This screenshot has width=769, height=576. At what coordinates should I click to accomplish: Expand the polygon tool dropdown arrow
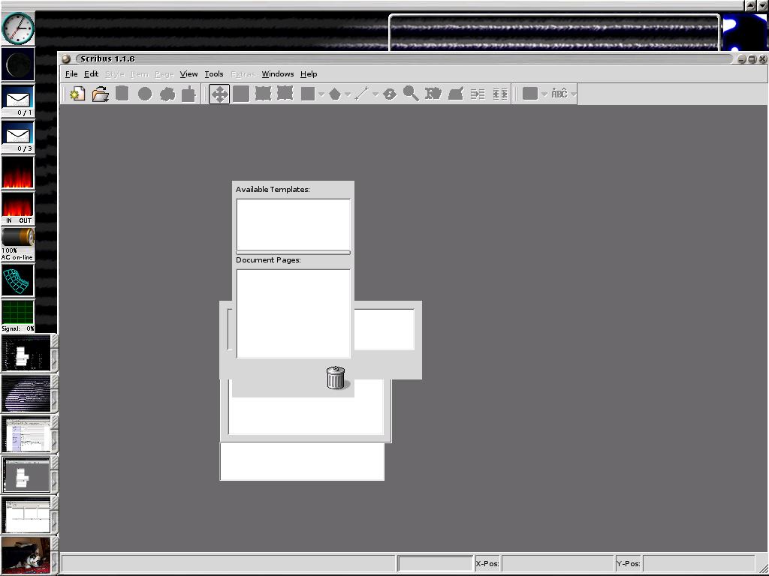[x=348, y=94]
